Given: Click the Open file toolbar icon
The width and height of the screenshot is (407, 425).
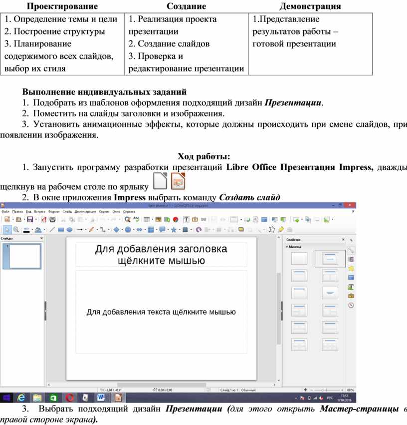Looking at the screenshot, I should coord(18,220).
